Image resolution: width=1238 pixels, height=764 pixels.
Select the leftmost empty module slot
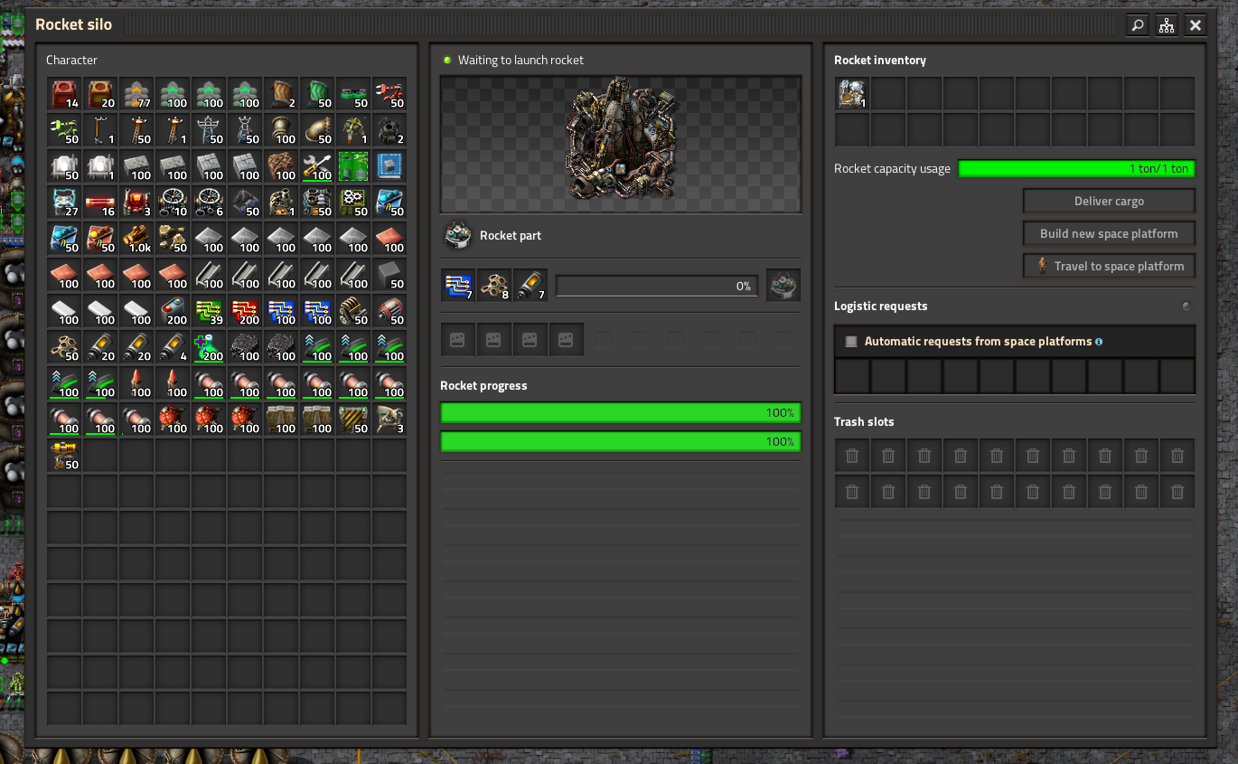458,340
